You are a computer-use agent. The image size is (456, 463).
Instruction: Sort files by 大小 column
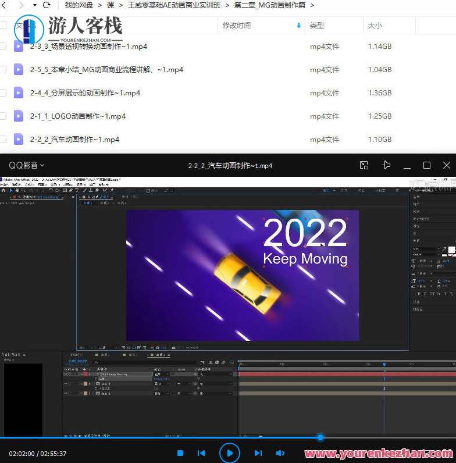[375, 26]
